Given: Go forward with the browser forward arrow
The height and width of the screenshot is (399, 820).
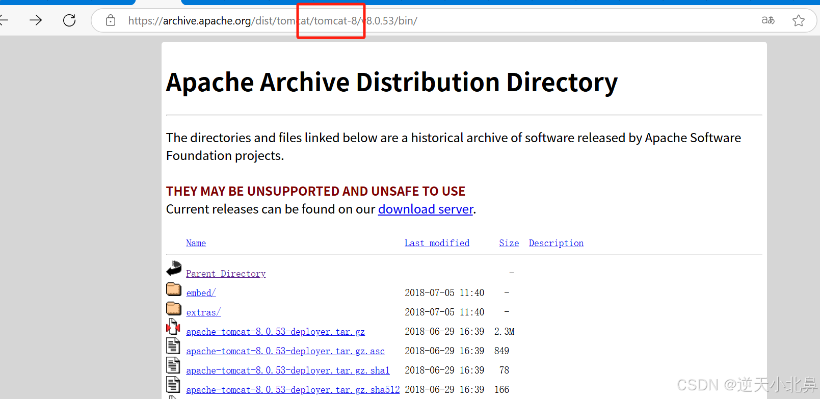Looking at the screenshot, I should point(36,20).
